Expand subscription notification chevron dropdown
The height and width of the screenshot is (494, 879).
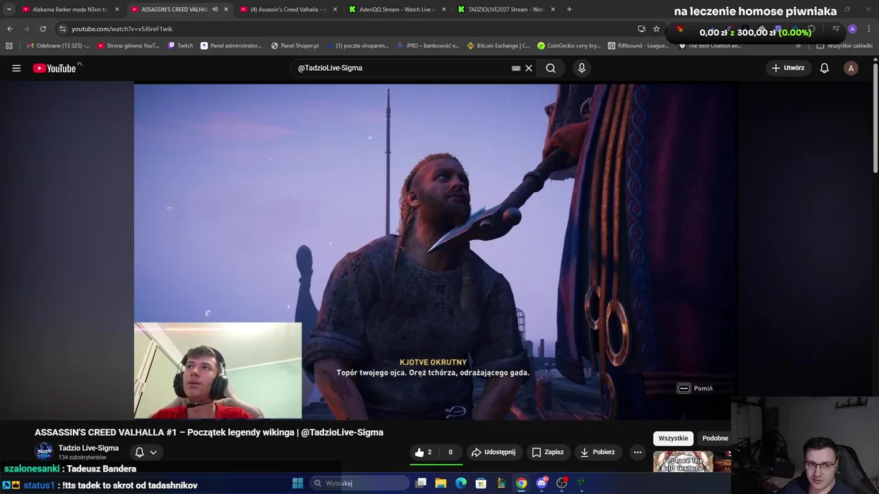point(153,452)
